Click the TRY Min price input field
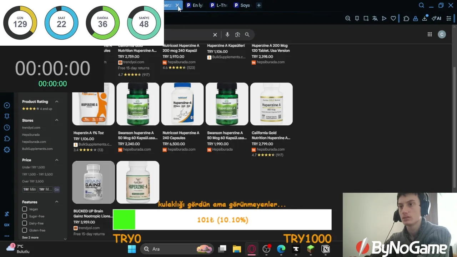The height and width of the screenshot is (257, 457). pos(30,189)
